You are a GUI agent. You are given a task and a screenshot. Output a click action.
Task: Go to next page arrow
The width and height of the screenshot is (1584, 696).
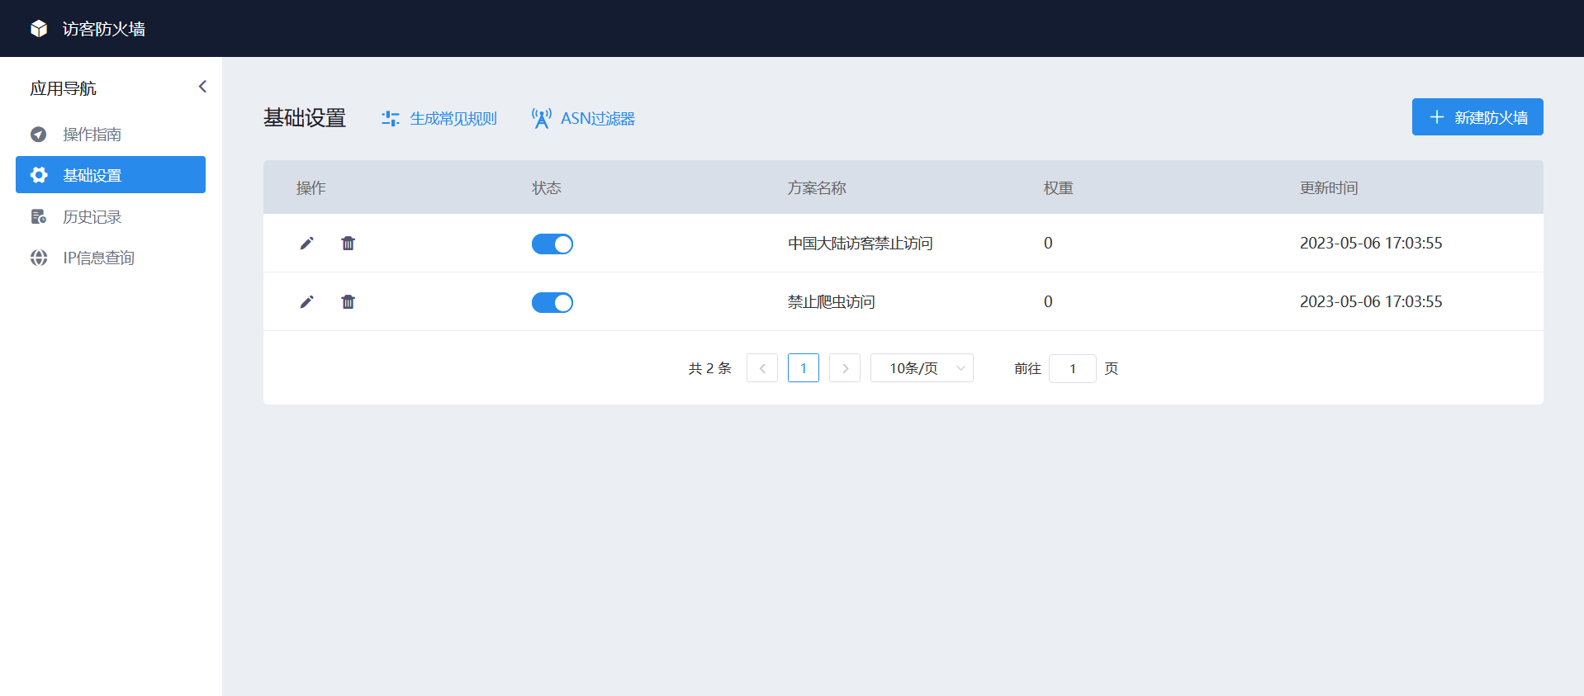coord(845,368)
